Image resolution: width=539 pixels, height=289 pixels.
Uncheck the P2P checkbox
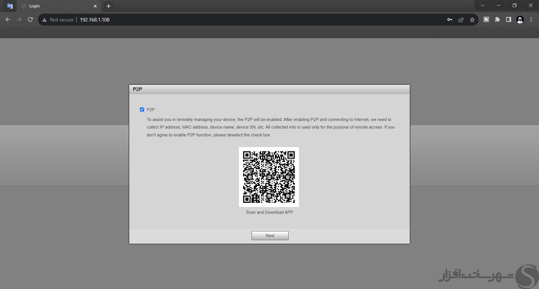(x=142, y=109)
